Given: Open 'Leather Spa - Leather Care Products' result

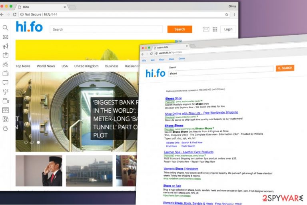Looking at the screenshot, I should coord(189,152).
